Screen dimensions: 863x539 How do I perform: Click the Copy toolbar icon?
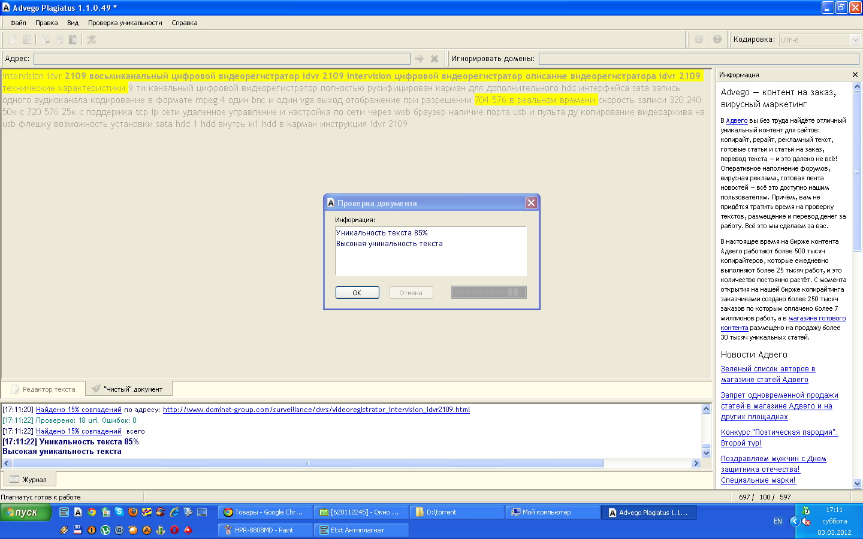59,40
